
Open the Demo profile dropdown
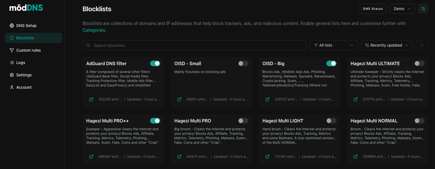click(x=402, y=9)
